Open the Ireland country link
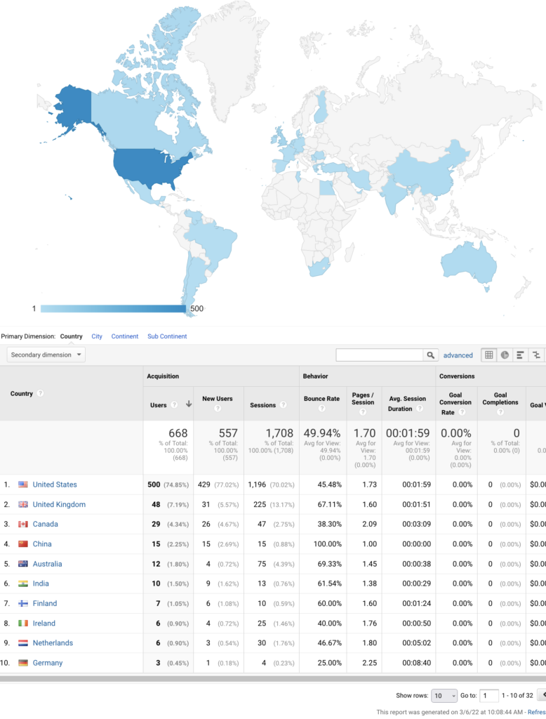The height and width of the screenshot is (719, 546). (44, 624)
